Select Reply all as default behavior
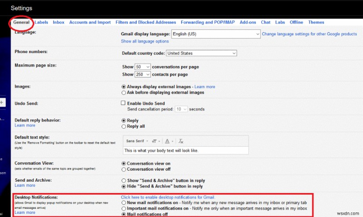363x217 pixels. tap(123, 126)
